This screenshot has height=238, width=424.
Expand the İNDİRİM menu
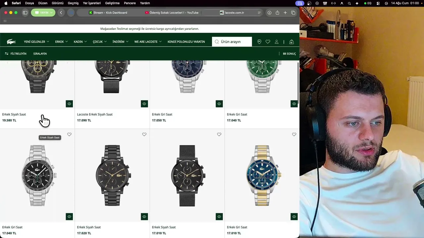pos(120,42)
